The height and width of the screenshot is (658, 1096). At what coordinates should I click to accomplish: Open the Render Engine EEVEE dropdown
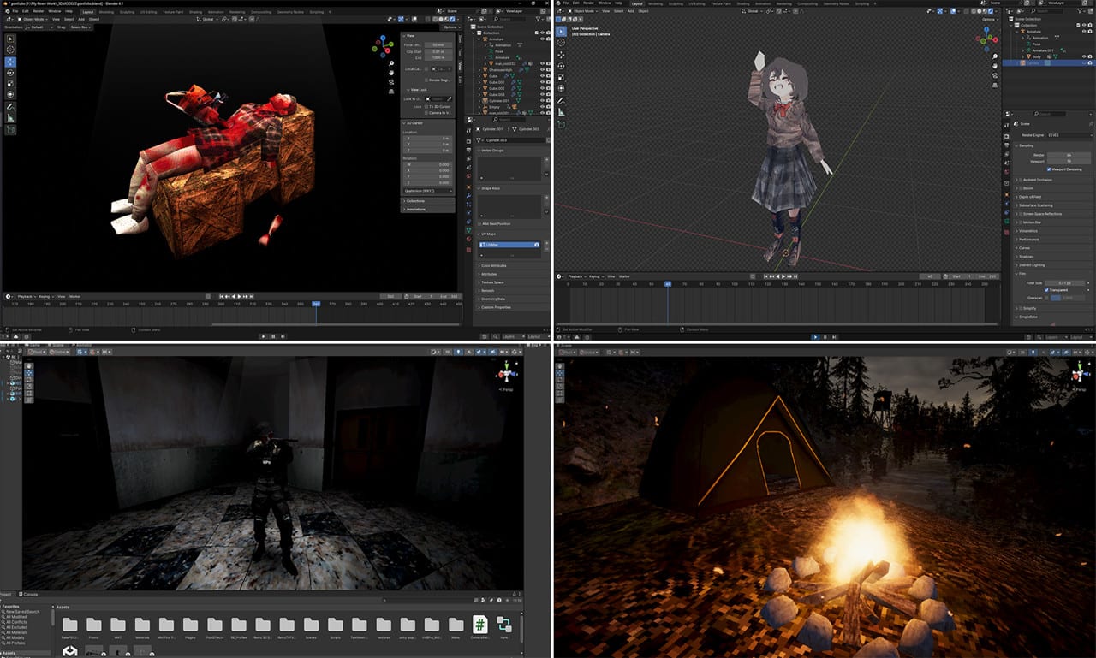tap(1069, 135)
